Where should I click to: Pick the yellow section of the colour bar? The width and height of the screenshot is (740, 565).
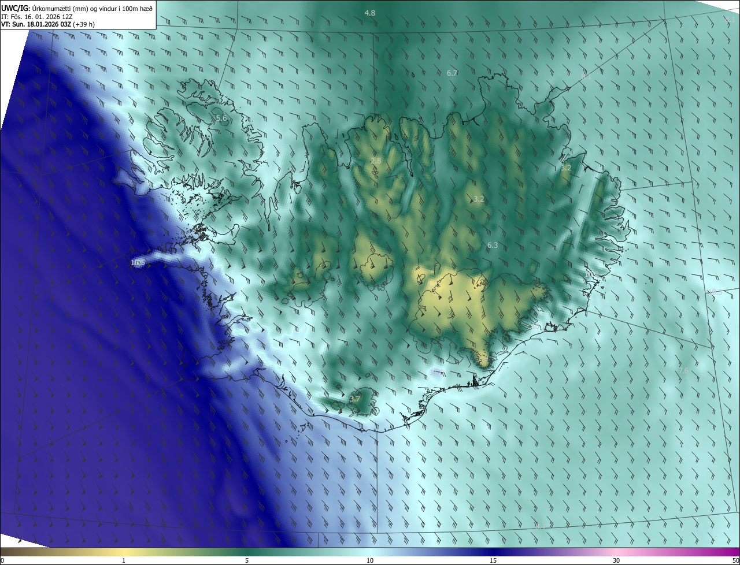pyautogui.click(x=124, y=552)
